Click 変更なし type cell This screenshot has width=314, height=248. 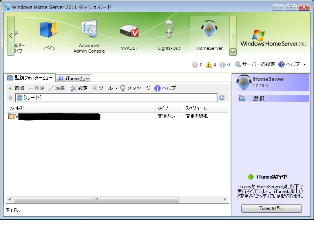166,116
